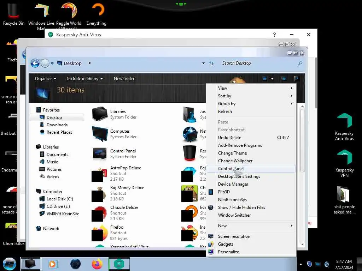Click the preview pane toggle icon

coord(285,79)
